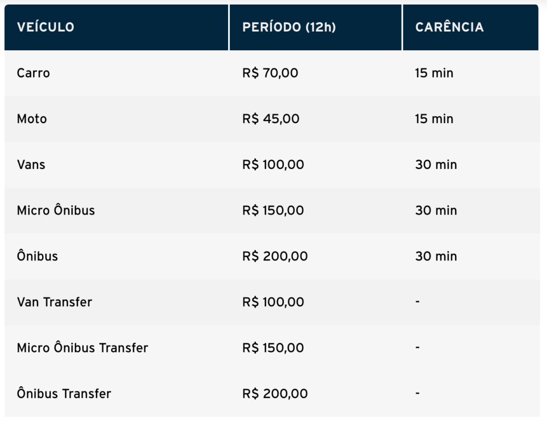Click the VEÍCULO column header
This screenshot has width=547, height=423.
tap(45, 27)
